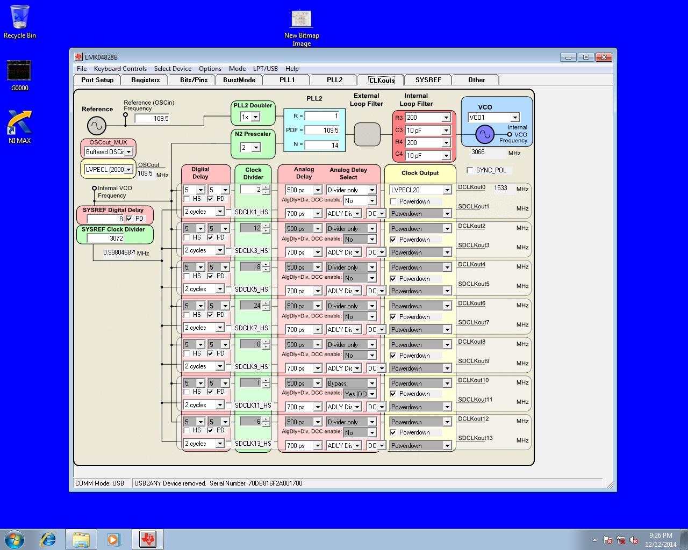
Task: Enable the SDCLK7_HS checkbox
Action: point(229,328)
